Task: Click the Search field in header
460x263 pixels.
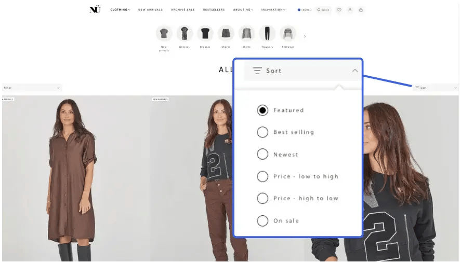Action: click(x=323, y=10)
